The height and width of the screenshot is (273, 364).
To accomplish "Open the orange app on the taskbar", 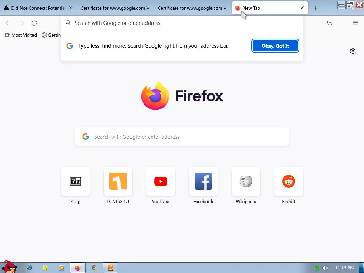I will pyautogui.click(x=111, y=268).
